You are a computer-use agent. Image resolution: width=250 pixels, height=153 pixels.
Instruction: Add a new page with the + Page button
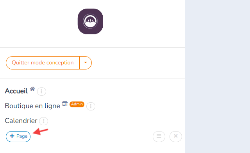coord(18,137)
